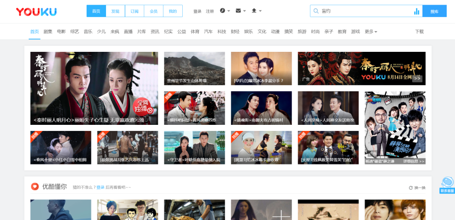Click the >> arrow on the ad banner
Viewport: 455px width, 220px height.
[x=417, y=78]
